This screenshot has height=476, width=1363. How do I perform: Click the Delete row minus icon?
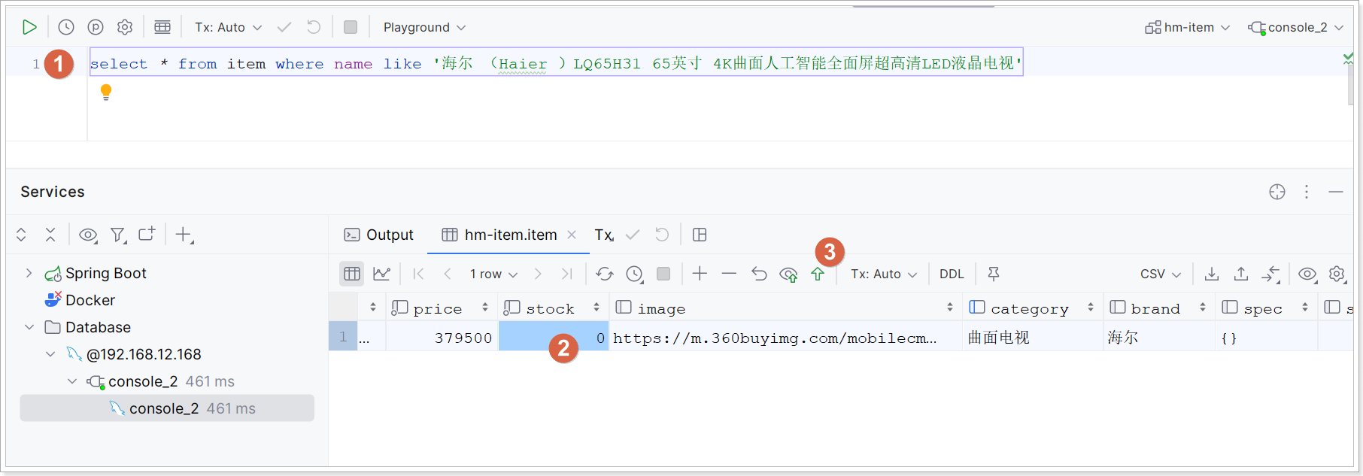pos(729,274)
